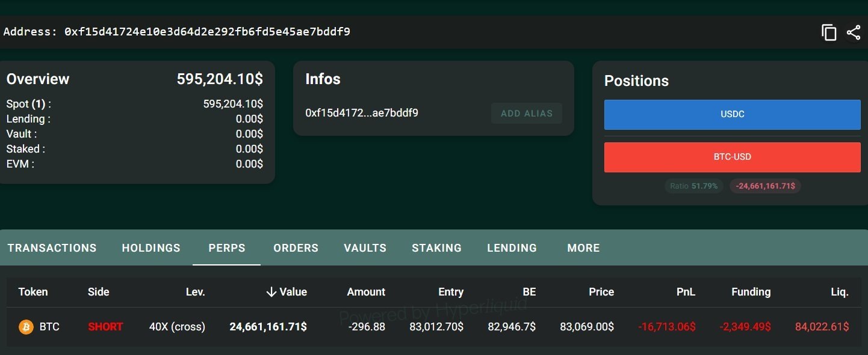Switch to the STAKING tab
This screenshot has width=868, height=355.
click(x=436, y=248)
